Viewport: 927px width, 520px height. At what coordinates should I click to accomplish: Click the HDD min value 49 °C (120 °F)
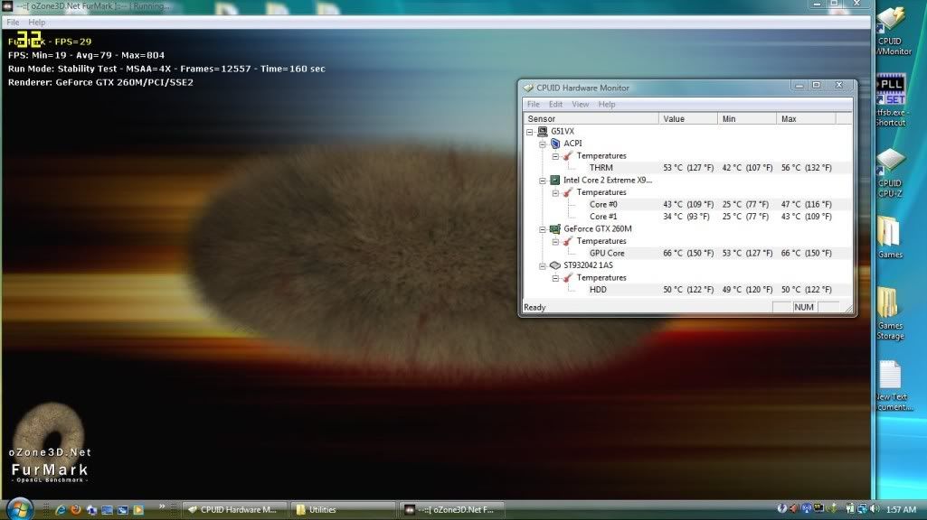coord(747,290)
